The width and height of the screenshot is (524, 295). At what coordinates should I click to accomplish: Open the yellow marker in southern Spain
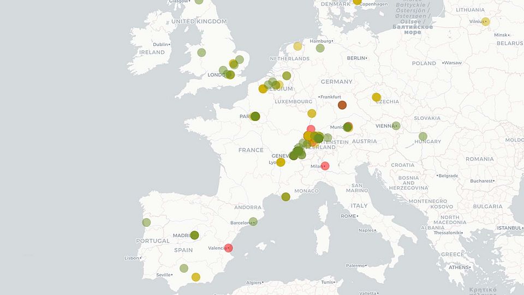tap(195, 277)
